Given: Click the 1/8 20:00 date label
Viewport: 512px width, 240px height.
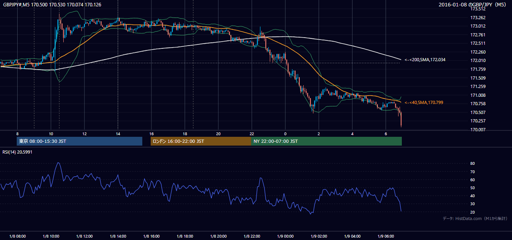Looking at the screenshot, I should click(218, 236).
